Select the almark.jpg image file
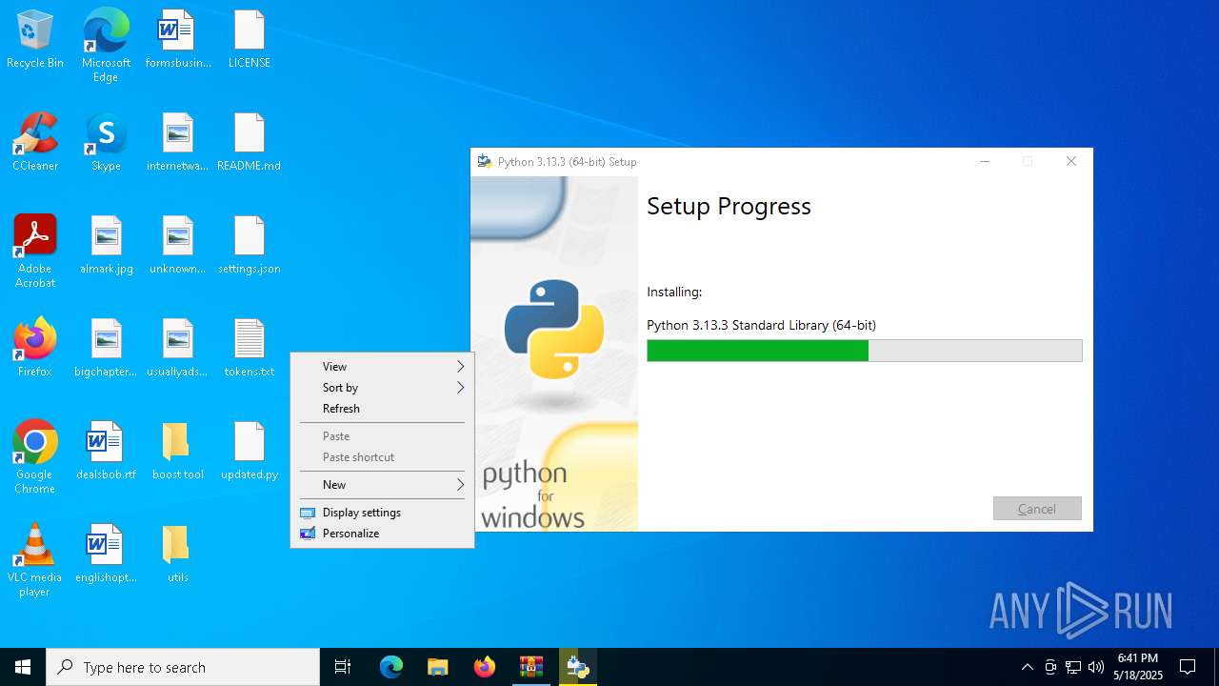 pyautogui.click(x=106, y=246)
